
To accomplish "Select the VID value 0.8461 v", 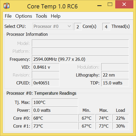I will coord(46,67).
